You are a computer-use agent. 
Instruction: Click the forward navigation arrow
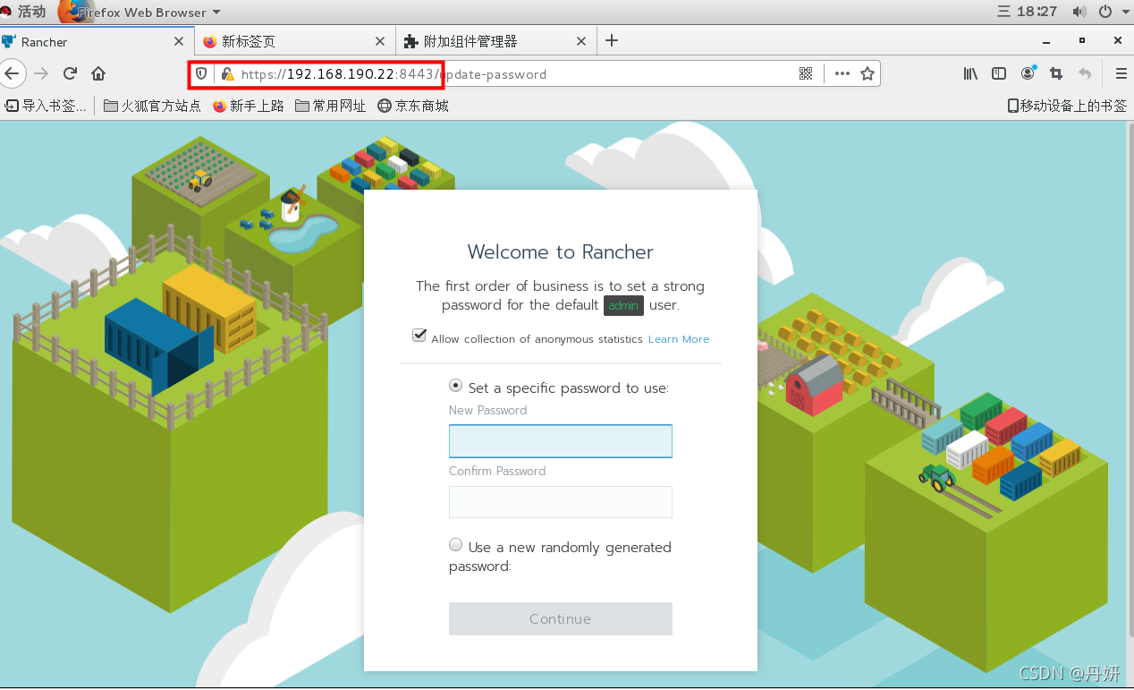pyautogui.click(x=41, y=73)
